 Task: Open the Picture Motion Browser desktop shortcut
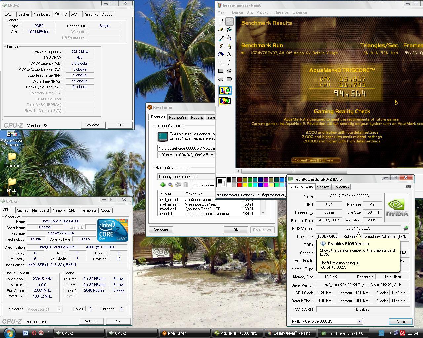click(12, 138)
